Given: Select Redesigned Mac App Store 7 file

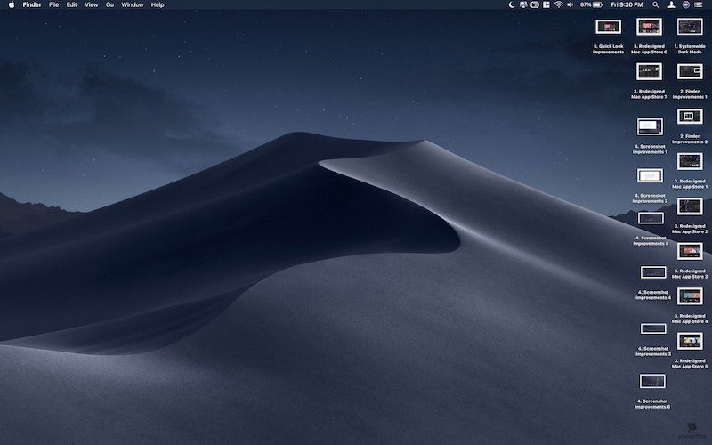Looking at the screenshot, I should [x=649, y=72].
